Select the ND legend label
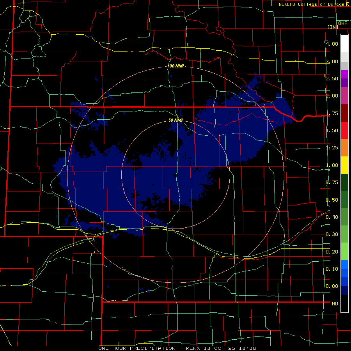The image size is (351, 351). [x=335, y=304]
